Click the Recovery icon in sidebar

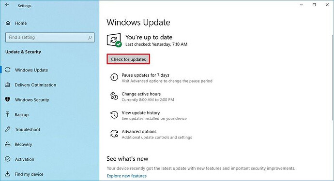[x=8, y=144]
